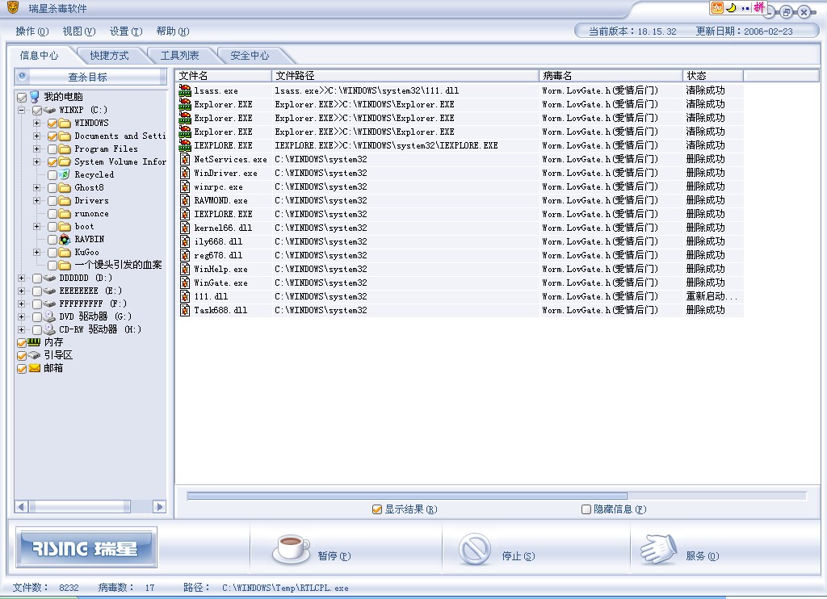The image size is (827, 599).
Task: Click the mailbox envelope icon beside 邮箱
Action: 34,368
